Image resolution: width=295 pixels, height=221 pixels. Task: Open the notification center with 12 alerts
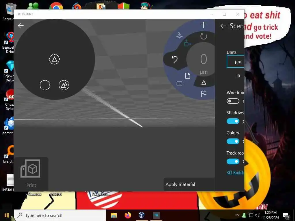pos(286,216)
